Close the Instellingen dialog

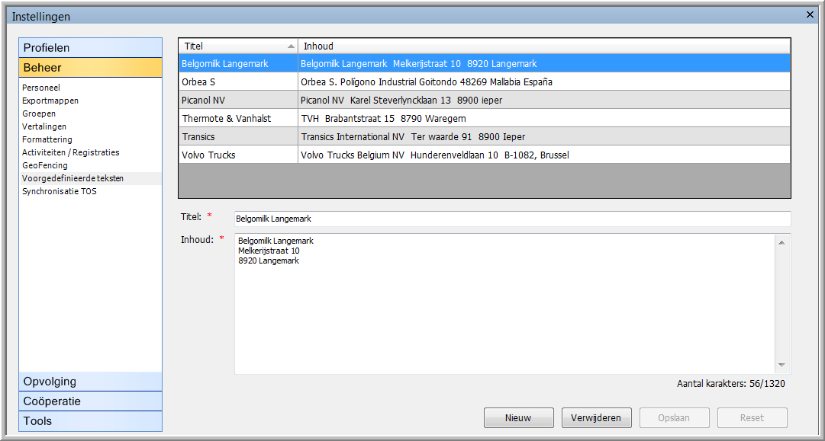[810, 14]
